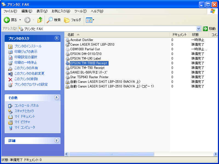Click the 印刷の一時停止 icon
Image resolution: width=219 pixels, height=164 pixels.
(10, 63)
